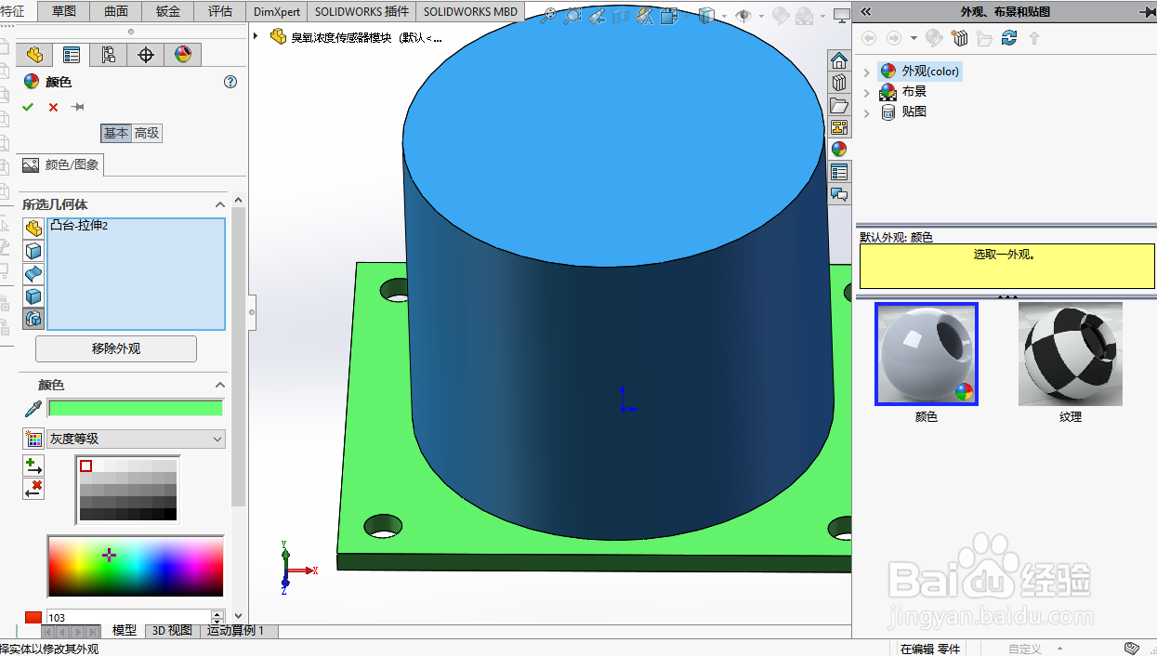The height and width of the screenshot is (656, 1157).
Task: Expand the flyout feature tree arrow
Action: 256,35
